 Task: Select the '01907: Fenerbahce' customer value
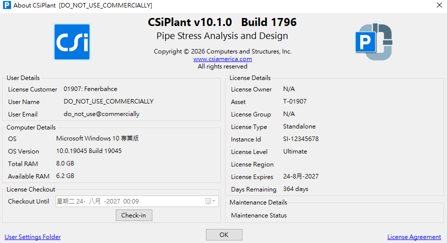[x=90, y=89]
